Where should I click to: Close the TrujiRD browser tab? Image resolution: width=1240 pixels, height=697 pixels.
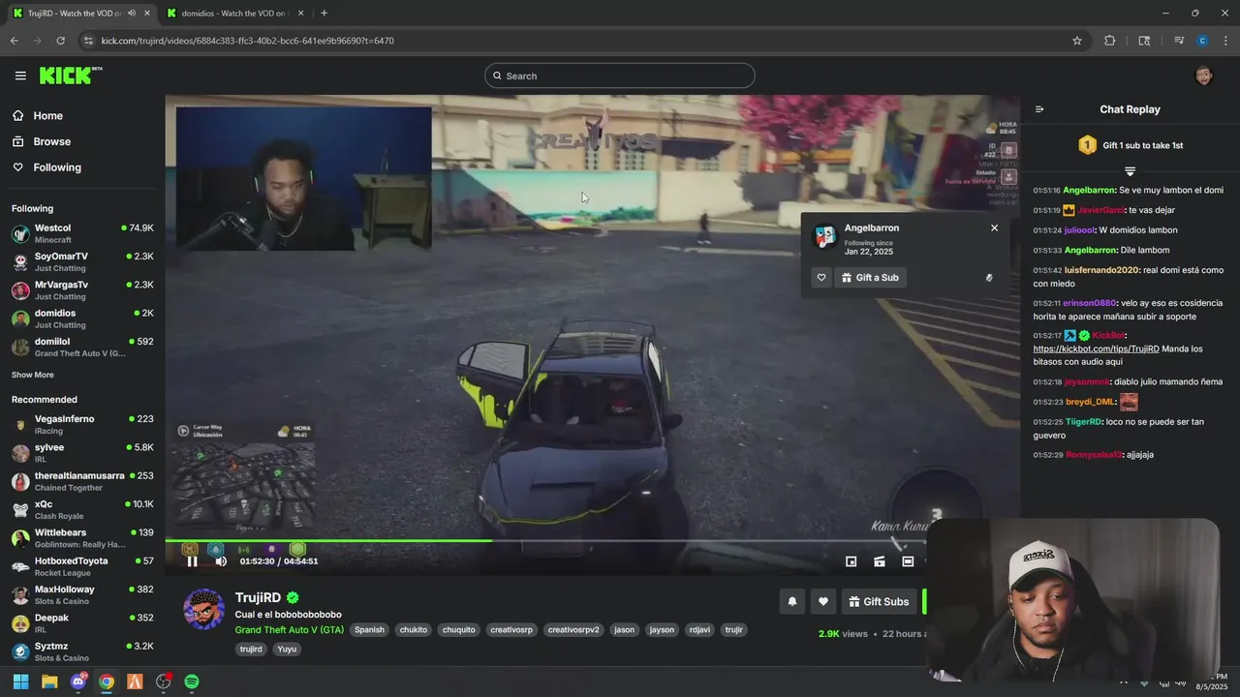pos(147,14)
